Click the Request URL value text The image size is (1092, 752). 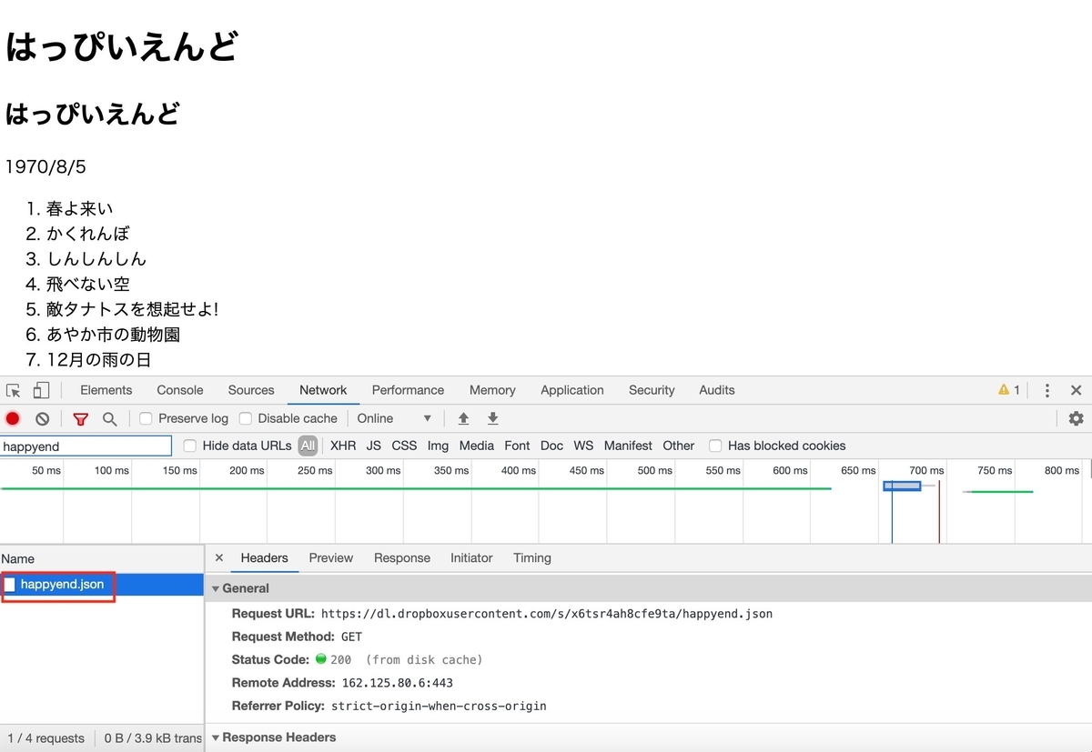pos(547,614)
